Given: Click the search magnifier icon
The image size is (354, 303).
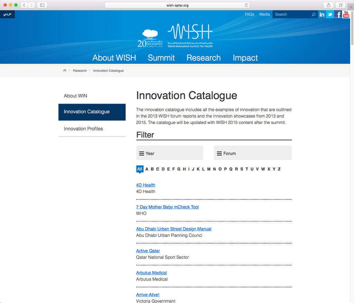Looking at the screenshot, I should 313,15.
